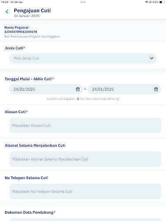This screenshot has width=166, height=221.
Task: Focus the No Telepon Selama Cuti input
Action: (85, 191)
